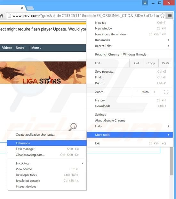
Task: Click the address bar URL field
Action: pos(85,16)
